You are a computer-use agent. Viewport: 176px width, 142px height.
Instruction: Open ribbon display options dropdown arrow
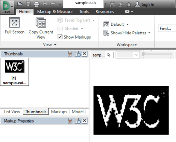coord(132,12)
